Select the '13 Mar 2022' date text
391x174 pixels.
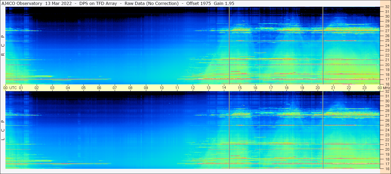58,3
